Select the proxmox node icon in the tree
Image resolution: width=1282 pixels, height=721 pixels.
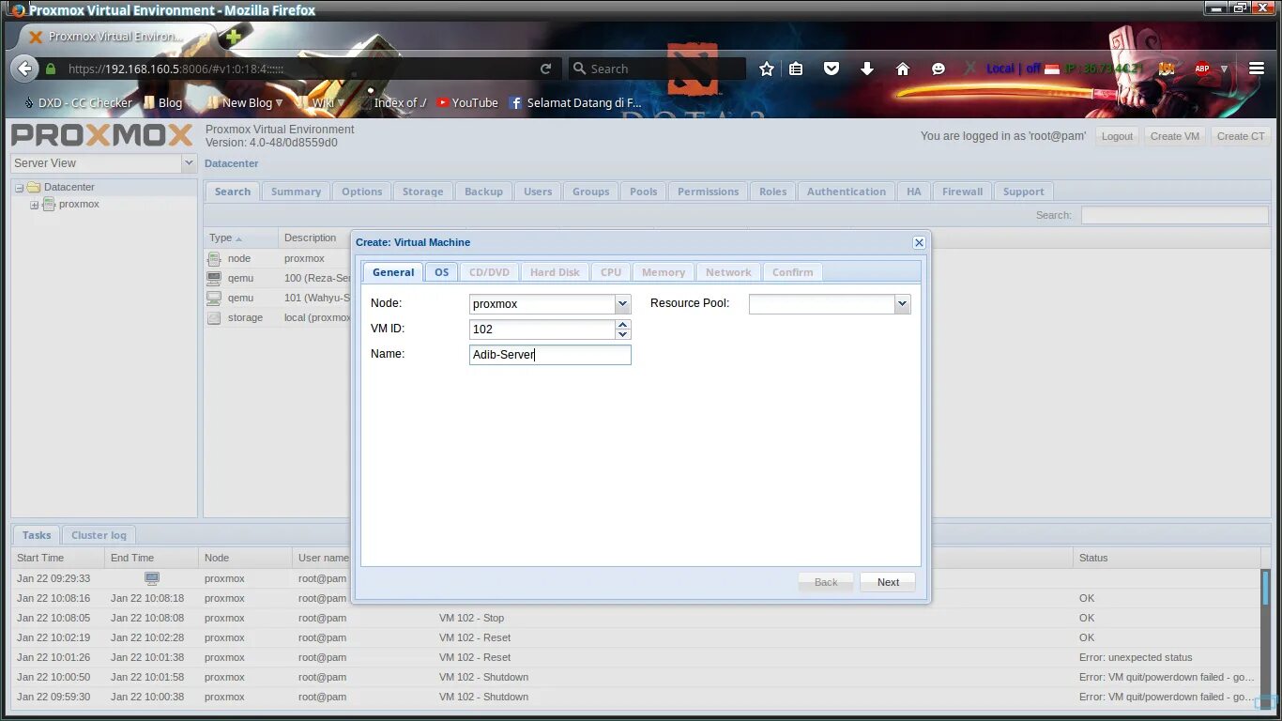(x=49, y=205)
